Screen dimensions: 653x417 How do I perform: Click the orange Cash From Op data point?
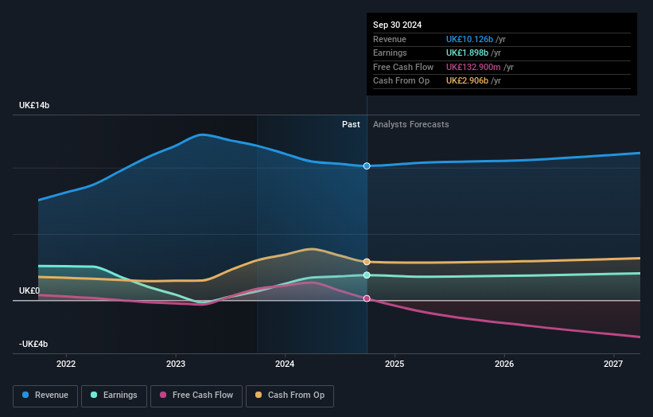pyautogui.click(x=367, y=262)
